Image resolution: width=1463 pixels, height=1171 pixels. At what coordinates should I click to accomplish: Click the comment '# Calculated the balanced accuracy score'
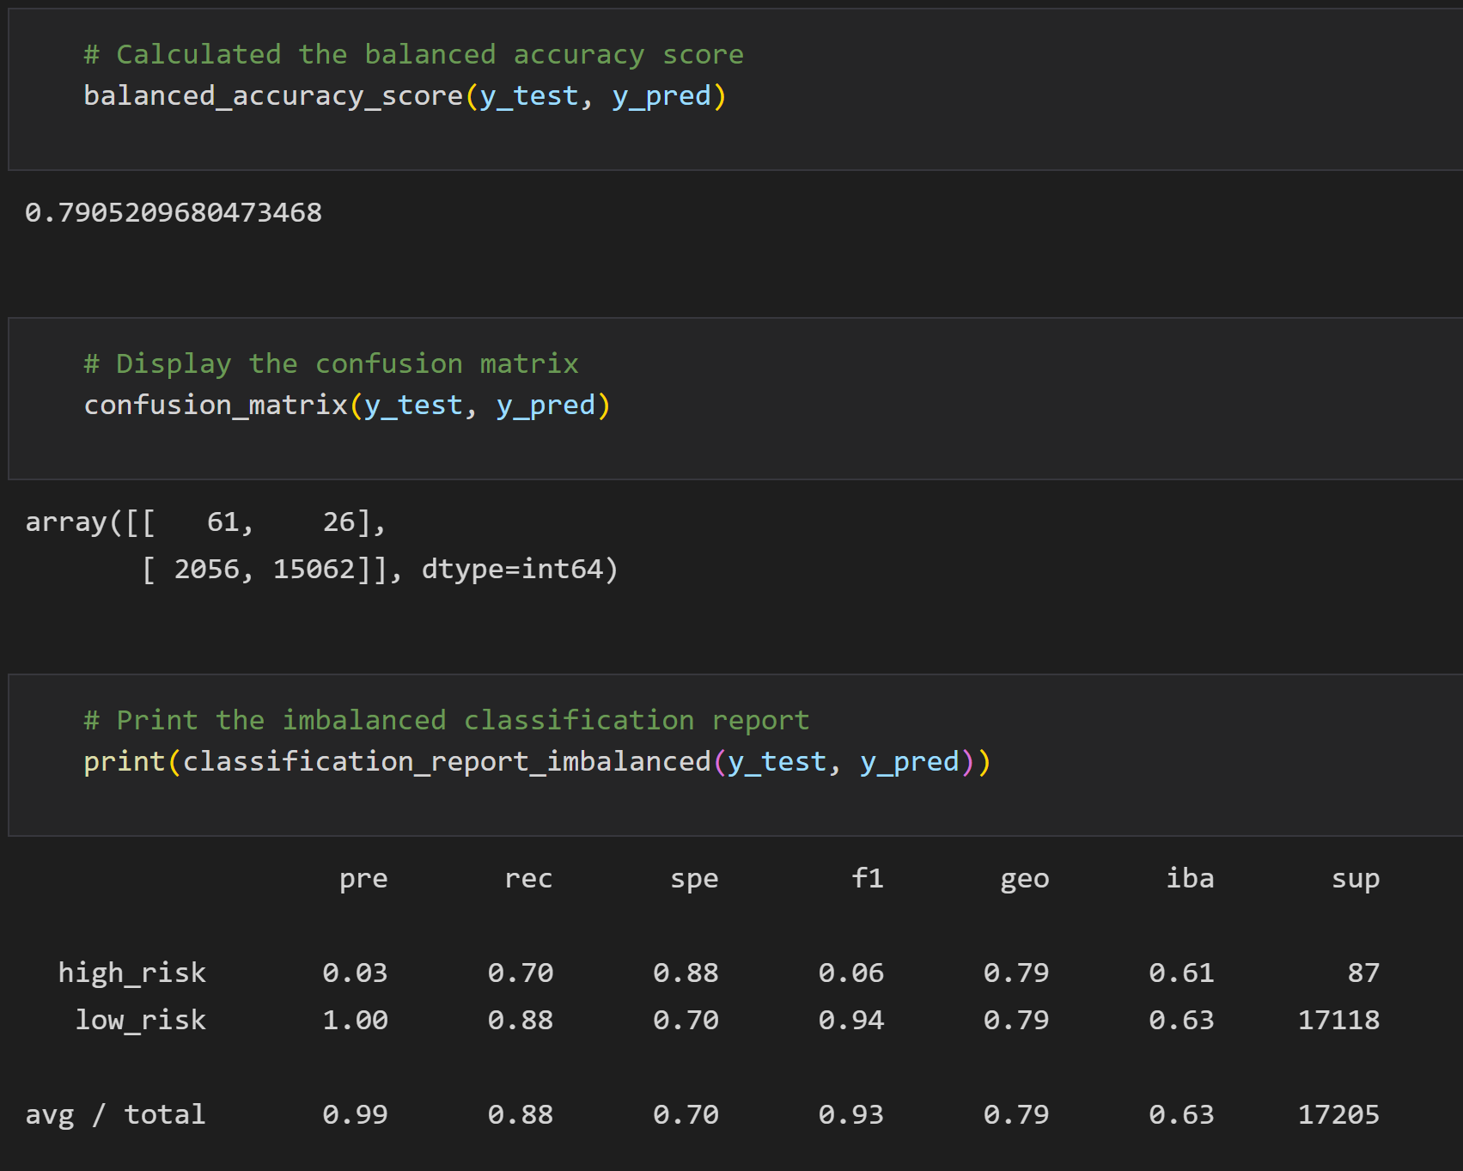[x=413, y=54]
